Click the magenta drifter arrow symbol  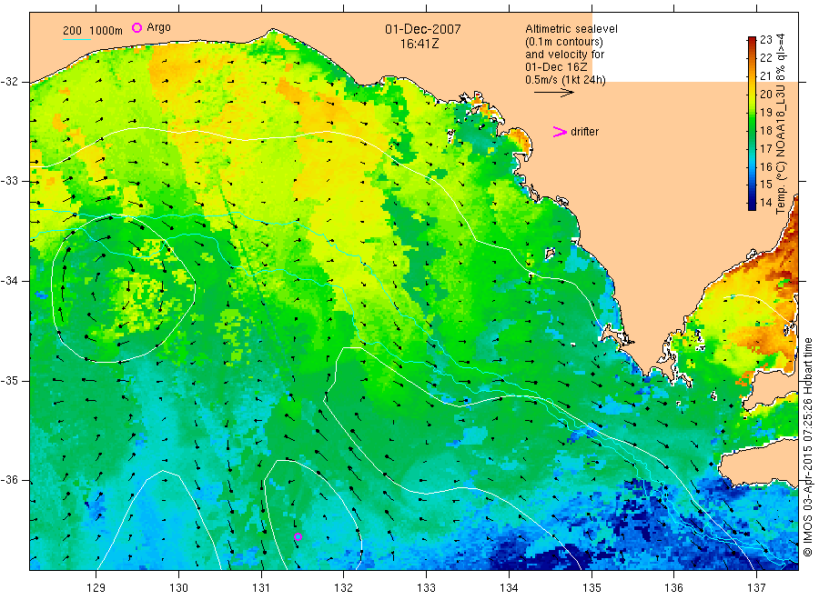560,132
